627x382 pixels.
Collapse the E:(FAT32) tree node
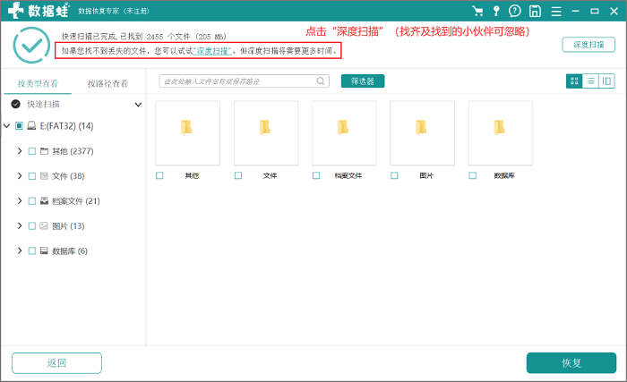(x=7, y=126)
